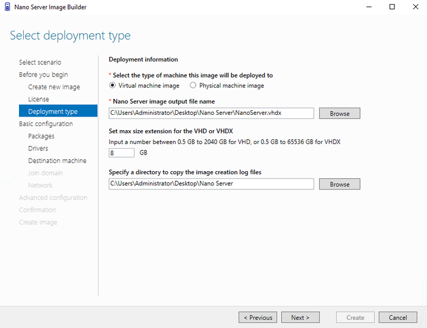Minimize the Image Builder window

tap(369, 7)
